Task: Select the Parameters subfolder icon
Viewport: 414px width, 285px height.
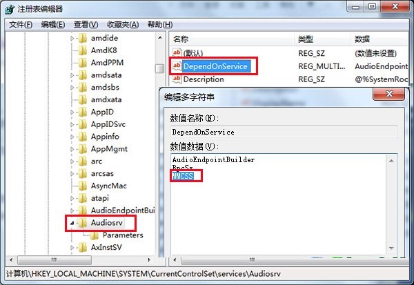Action: point(95,235)
